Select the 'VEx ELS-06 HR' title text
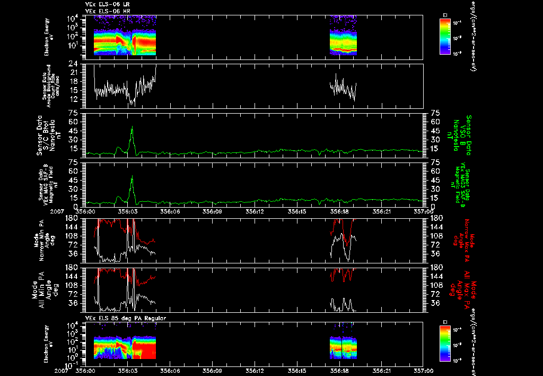 point(107,12)
